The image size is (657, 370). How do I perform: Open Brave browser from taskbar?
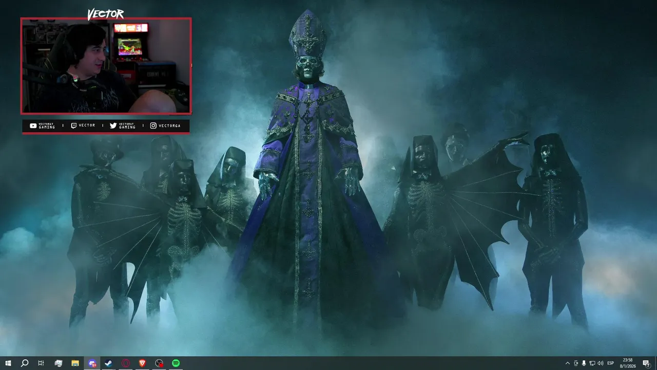[x=142, y=363]
